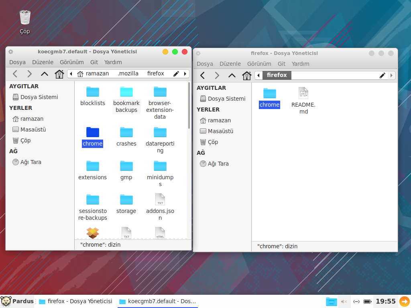Open Görünüm menu in firefox window
The image size is (411, 308).
[x=259, y=64]
